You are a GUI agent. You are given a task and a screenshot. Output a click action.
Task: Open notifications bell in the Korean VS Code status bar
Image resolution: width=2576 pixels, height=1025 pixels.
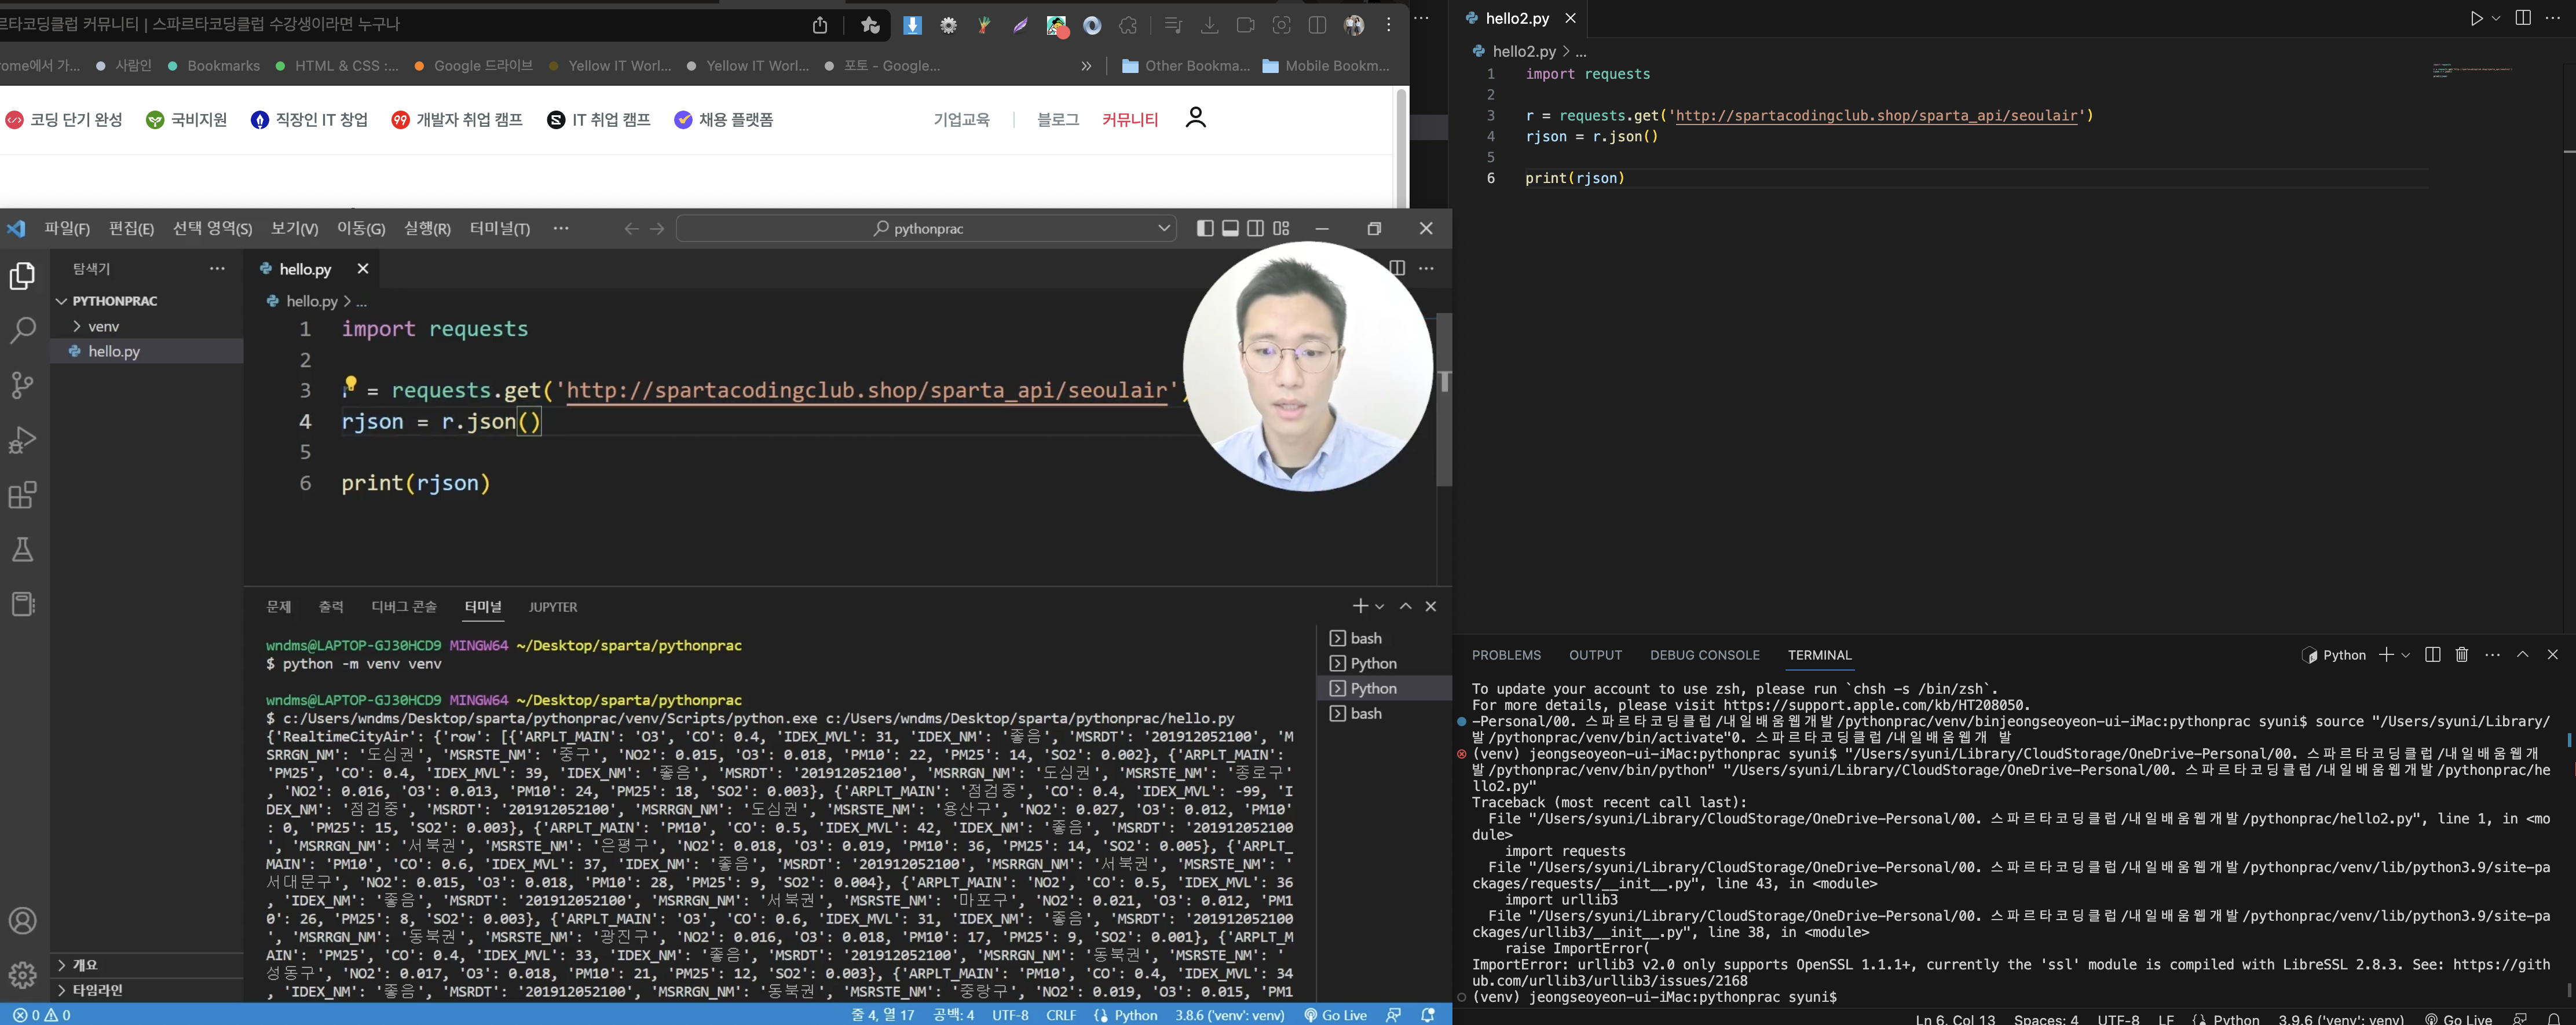[x=1428, y=1015]
